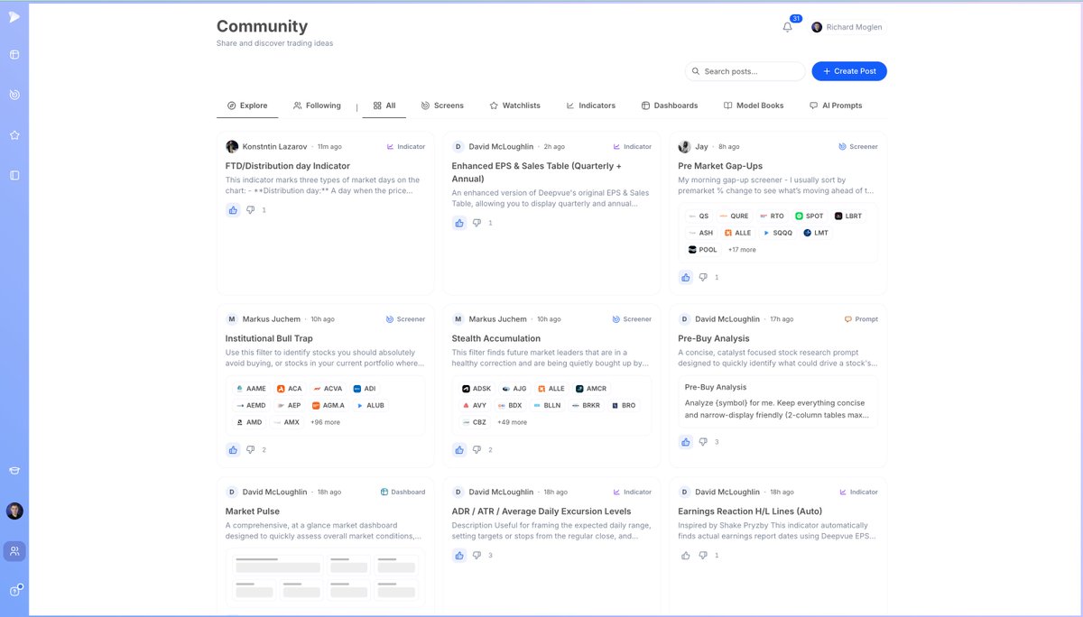Image resolution: width=1083 pixels, height=617 pixels.
Task: Dislike the Pre Market Gap-Ups post
Action: (704, 278)
